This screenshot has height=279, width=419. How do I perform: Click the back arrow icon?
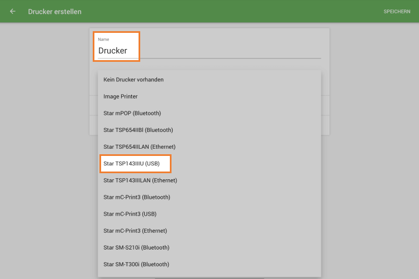click(x=13, y=11)
